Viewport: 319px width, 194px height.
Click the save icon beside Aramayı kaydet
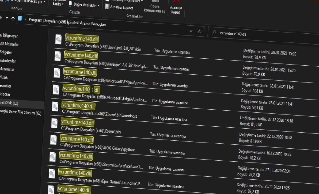pyautogui.click(x=107, y=6)
